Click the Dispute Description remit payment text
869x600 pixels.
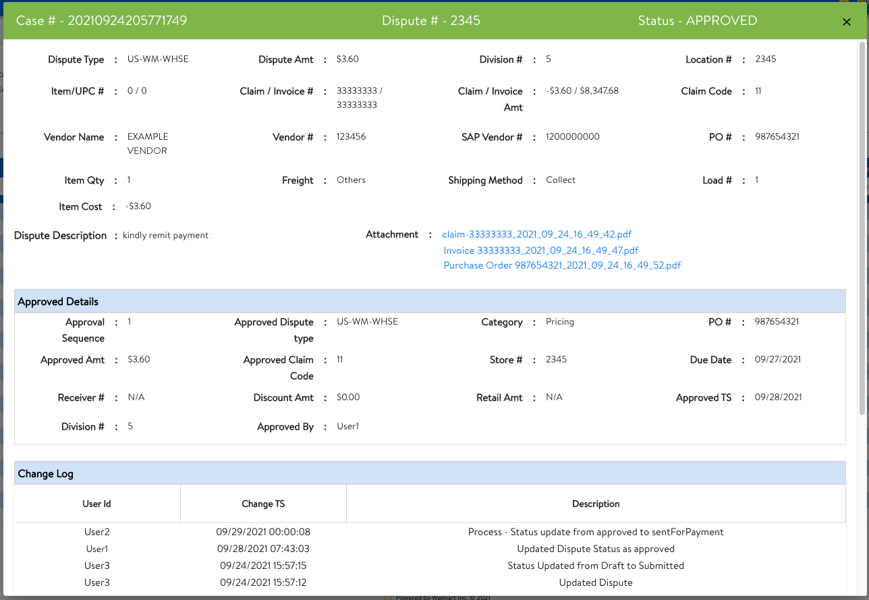click(165, 235)
